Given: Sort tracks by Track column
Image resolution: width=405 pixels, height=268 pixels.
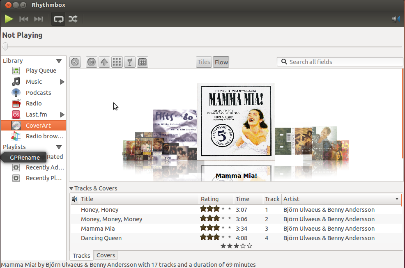Looking at the screenshot, I should [272, 199].
